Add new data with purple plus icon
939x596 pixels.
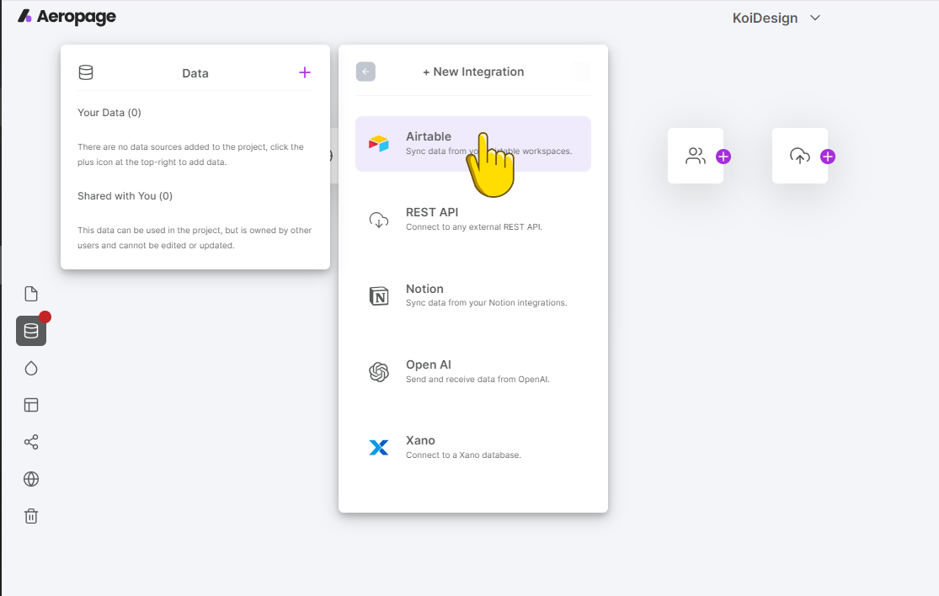pyautogui.click(x=305, y=72)
